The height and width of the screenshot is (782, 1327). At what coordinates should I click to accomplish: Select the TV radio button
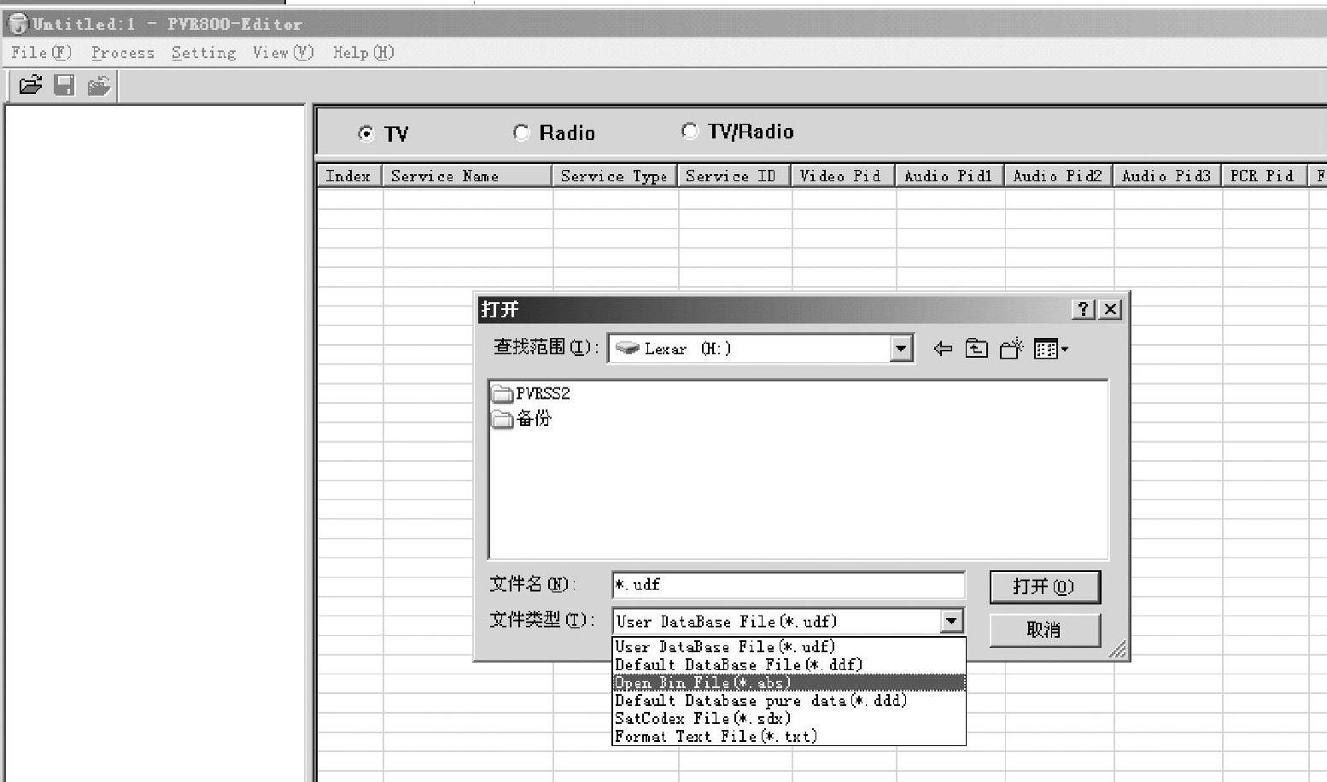coord(366,133)
